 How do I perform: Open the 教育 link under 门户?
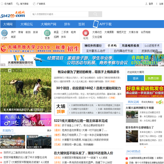(x=20, y=32)
